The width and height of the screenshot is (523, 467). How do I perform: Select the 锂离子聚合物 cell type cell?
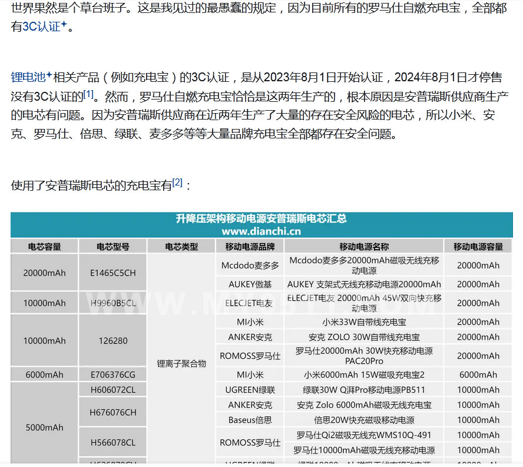[181, 363]
